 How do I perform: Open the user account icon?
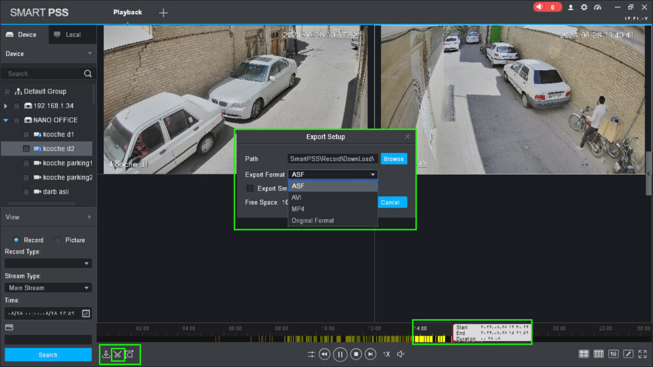pos(571,7)
